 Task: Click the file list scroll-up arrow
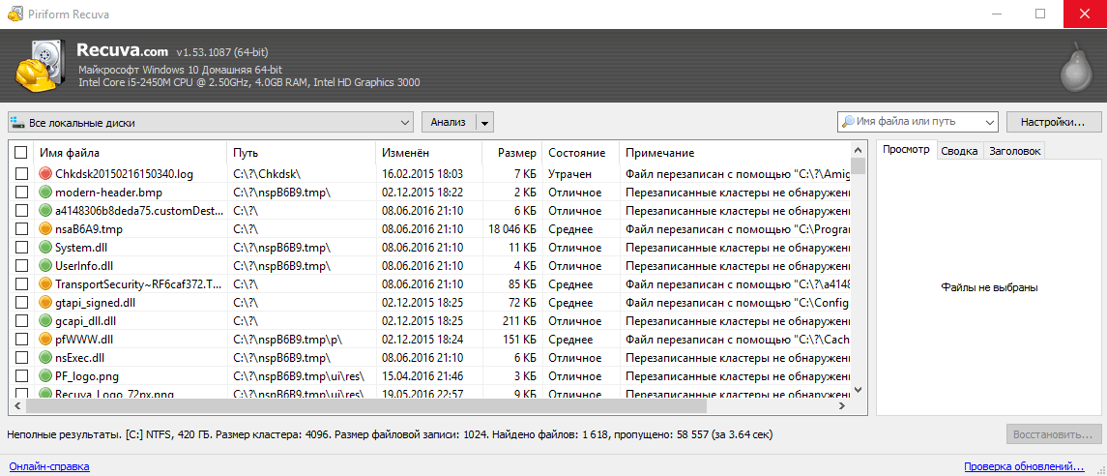tap(858, 149)
